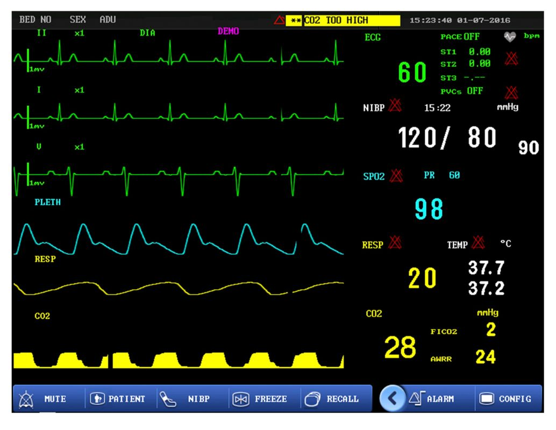Screen dimensions: 556x430
Task: Select the ECG lead V label
Action: [x=39, y=146]
